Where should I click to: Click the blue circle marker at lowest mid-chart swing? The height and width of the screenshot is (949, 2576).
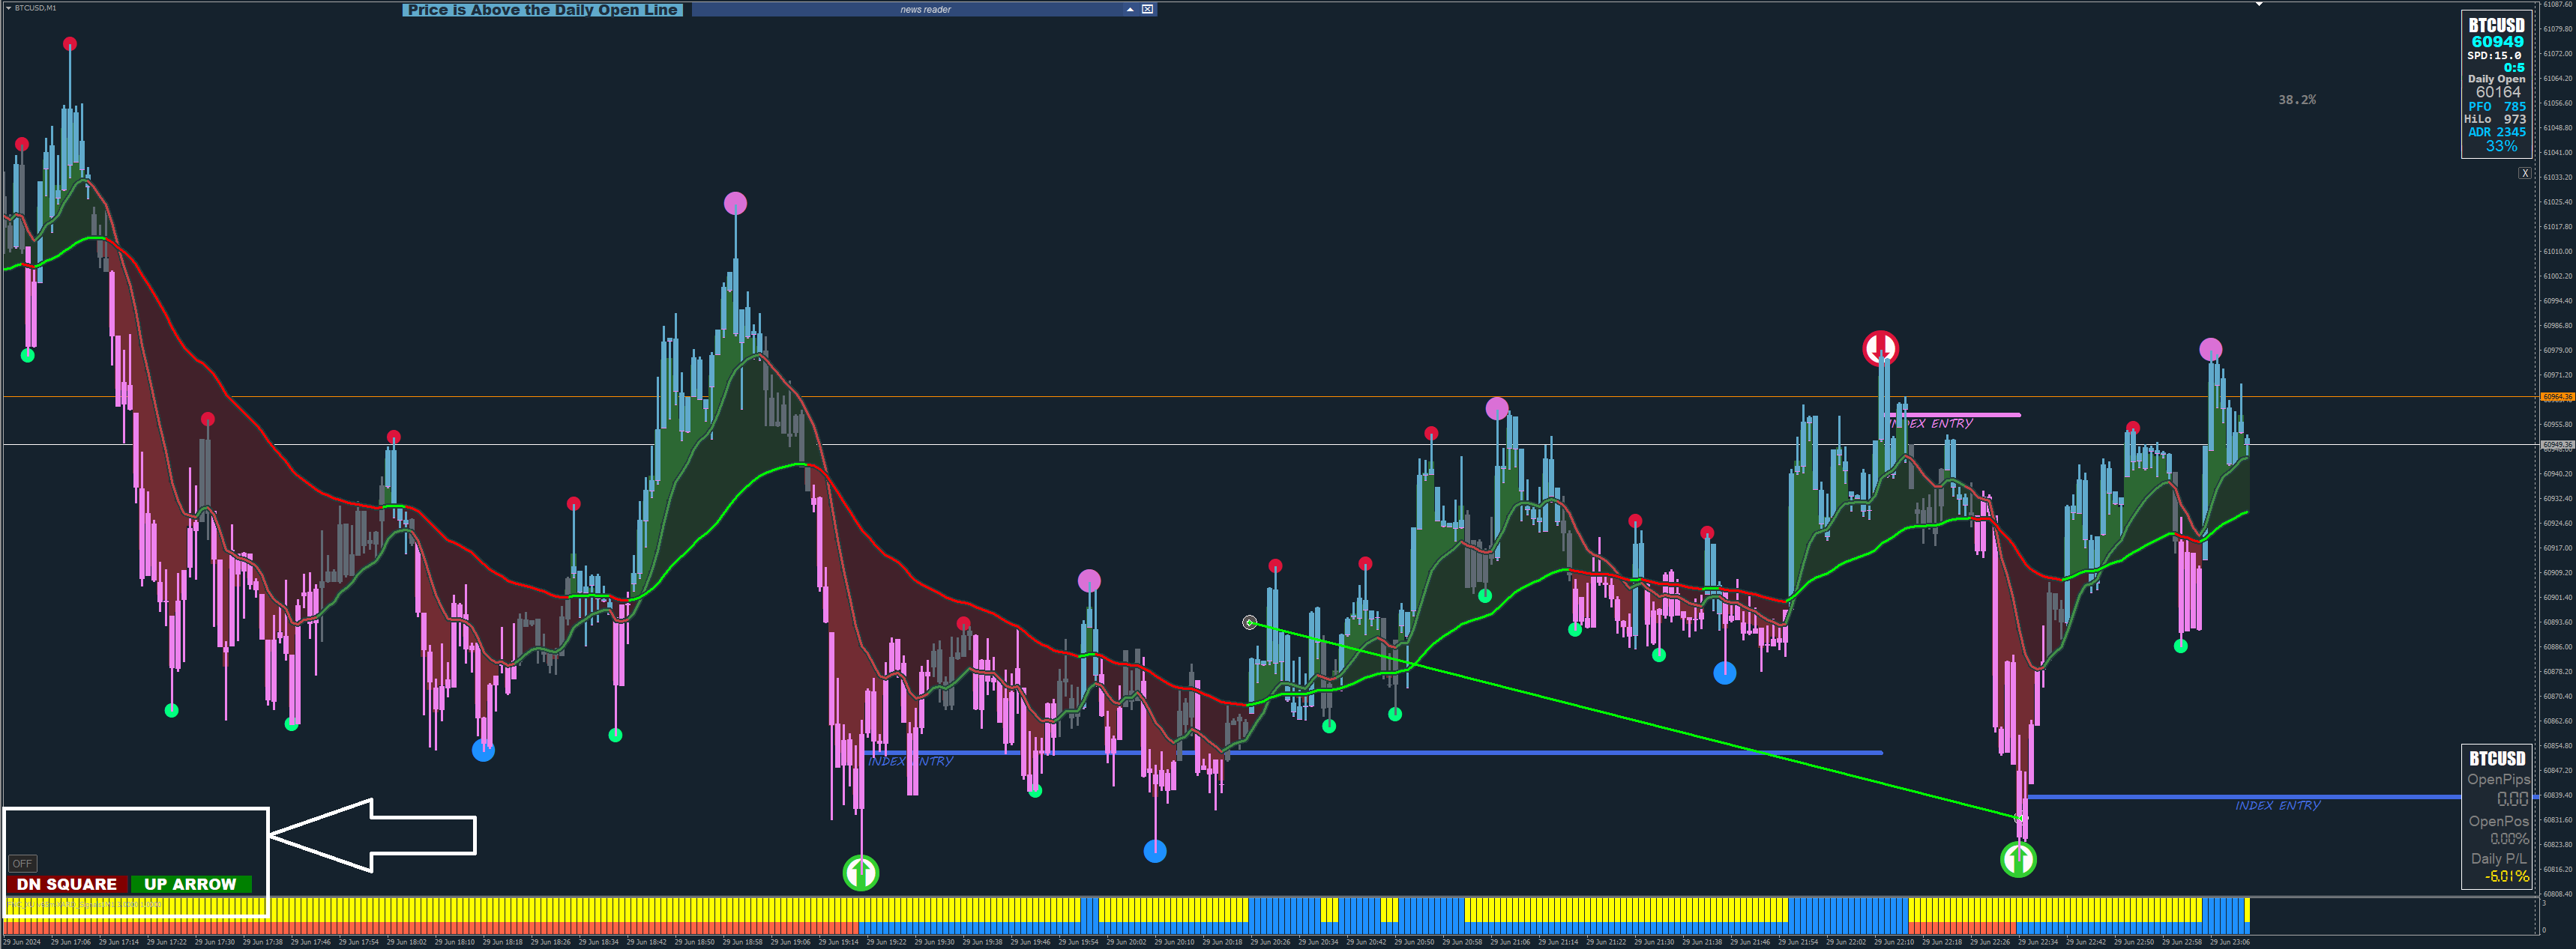pyautogui.click(x=1155, y=851)
